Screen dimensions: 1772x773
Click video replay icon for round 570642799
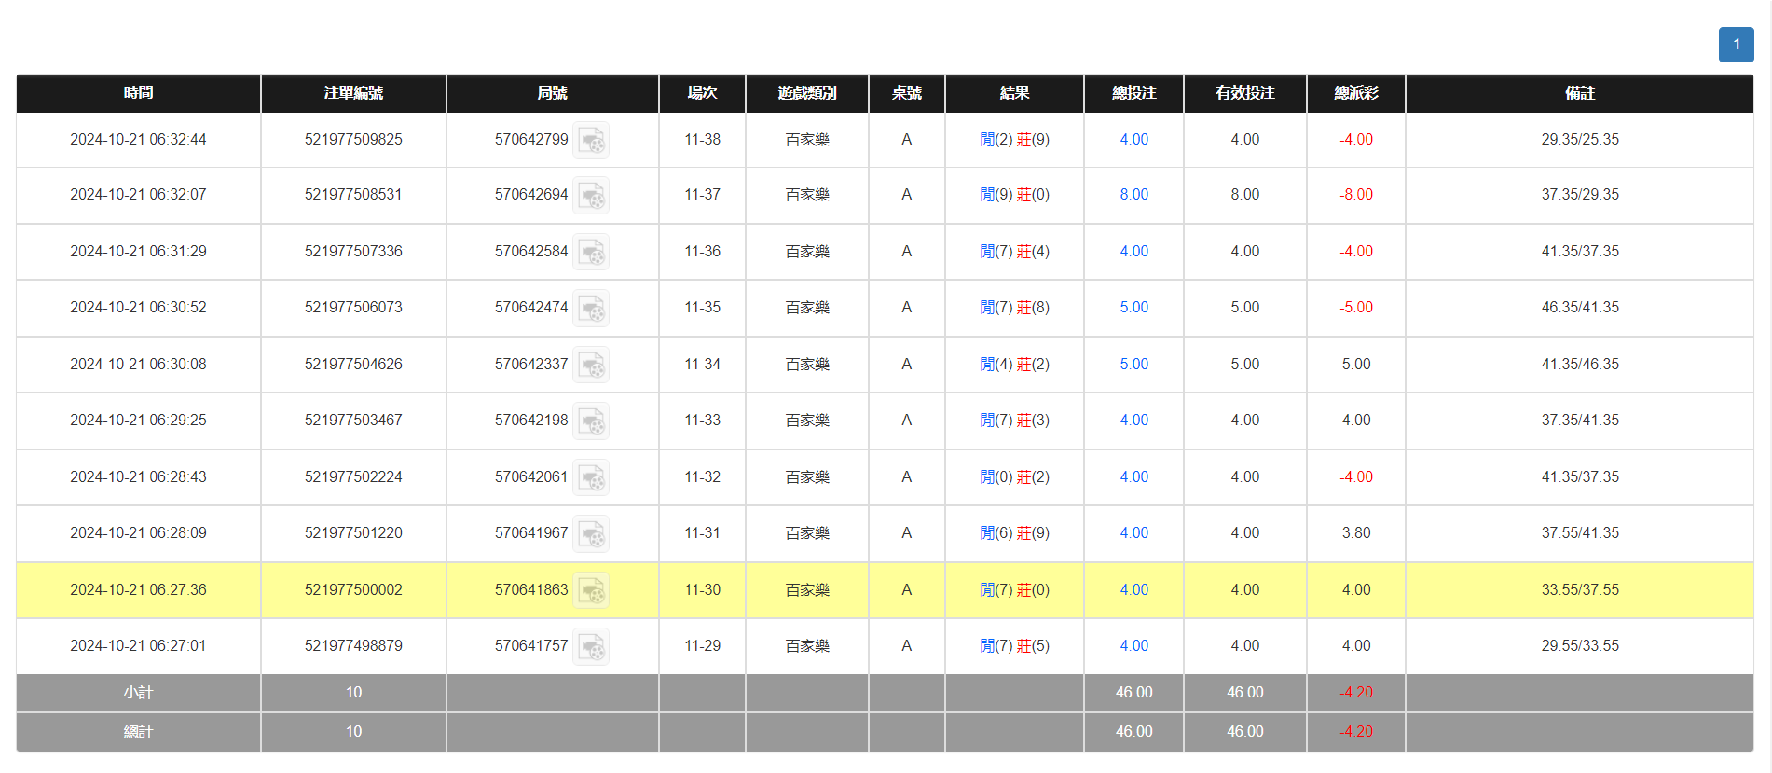click(x=591, y=141)
